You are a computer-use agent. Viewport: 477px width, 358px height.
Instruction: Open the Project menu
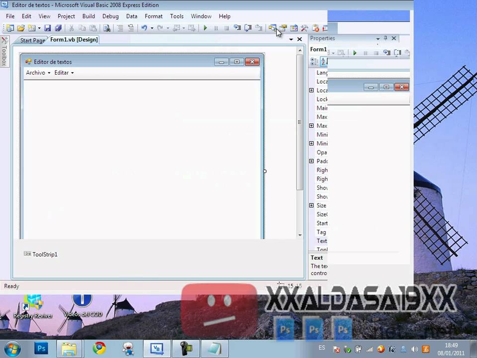(x=66, y=16)
